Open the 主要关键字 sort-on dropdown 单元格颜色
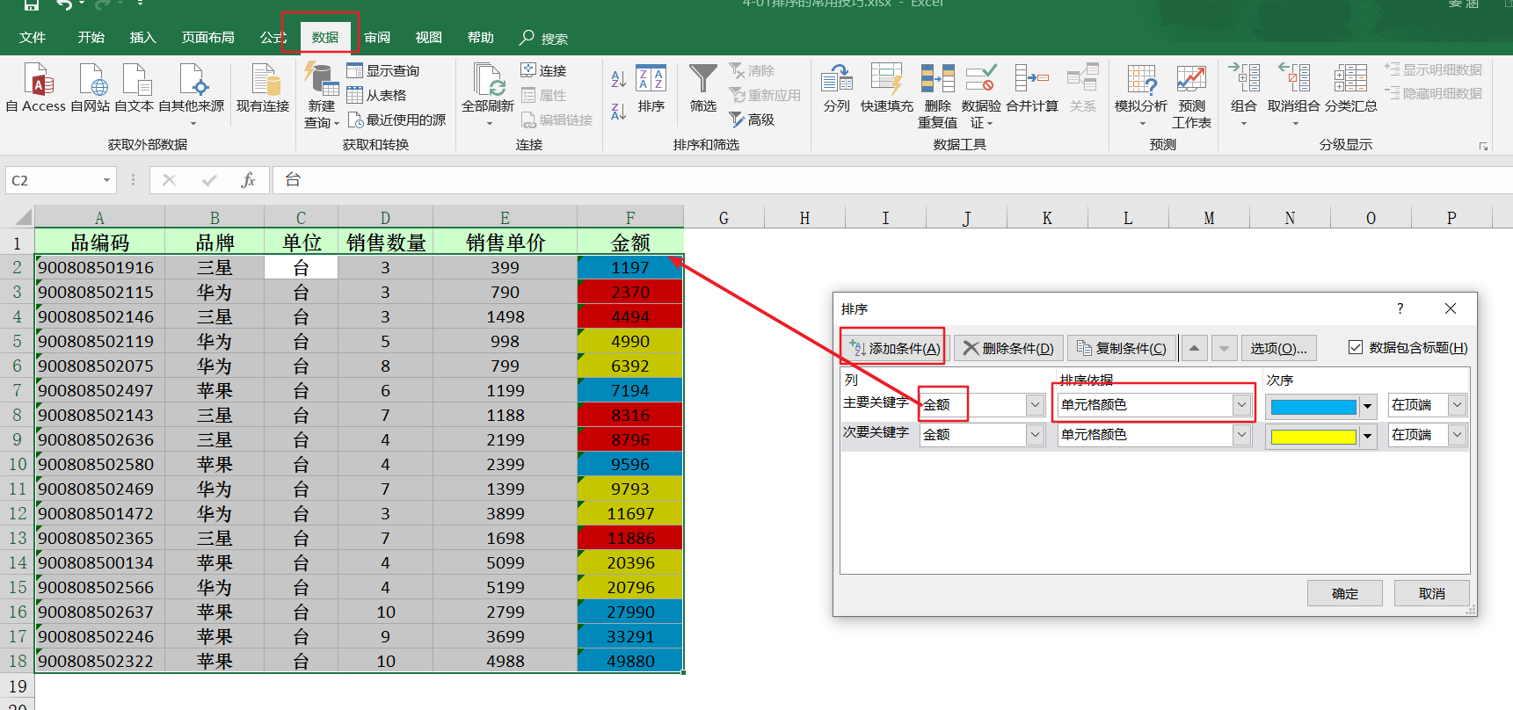This screenshot has width=1513, height=710. (x=1241, y=405)
